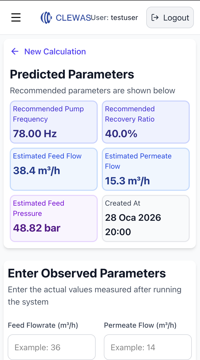Click the Permeate Flow (m³/h) label
Screen dimensions: 200x360
coord(140,325)
